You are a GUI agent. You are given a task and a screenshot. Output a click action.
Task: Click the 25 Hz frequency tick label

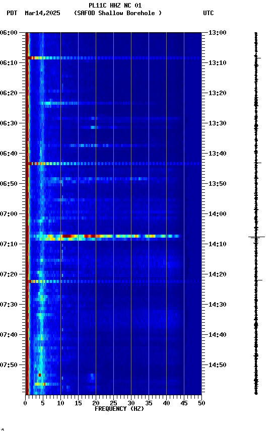click(113, 403)
